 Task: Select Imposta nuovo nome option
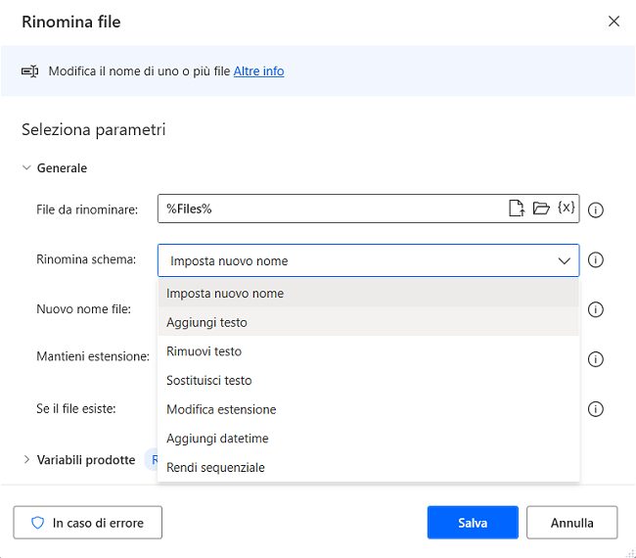pyautogui.click(x=225, y=293)
